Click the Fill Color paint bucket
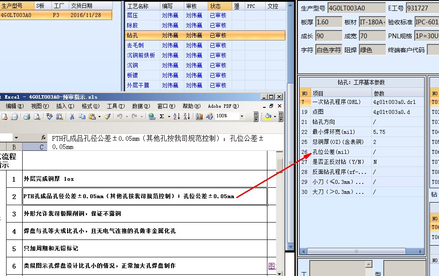439x276 pixels. coord(268,116)
